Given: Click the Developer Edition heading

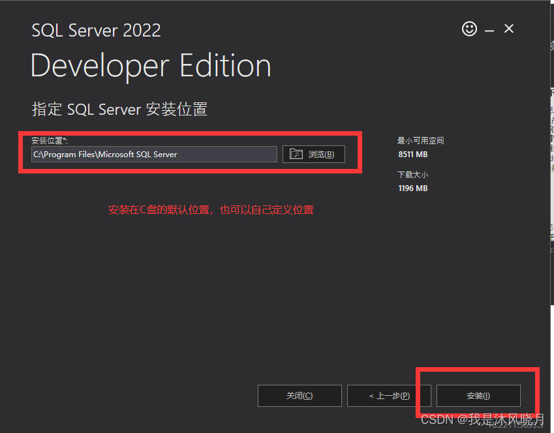Looking at the screenshot, I should (151, 66).
